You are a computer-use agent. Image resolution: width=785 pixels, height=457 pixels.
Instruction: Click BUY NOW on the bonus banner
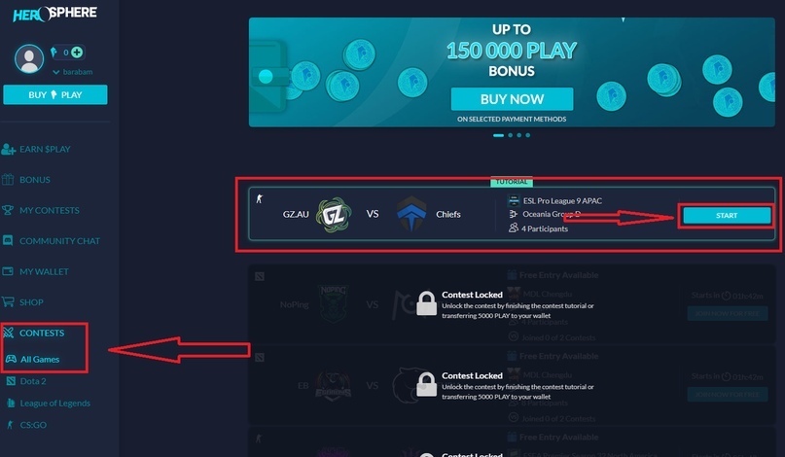coord(512,99)
